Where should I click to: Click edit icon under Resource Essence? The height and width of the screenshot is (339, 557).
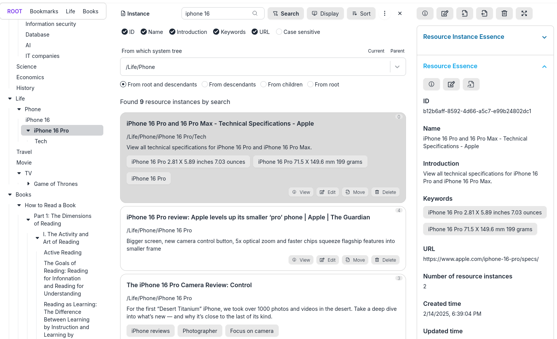coord(451,84)
